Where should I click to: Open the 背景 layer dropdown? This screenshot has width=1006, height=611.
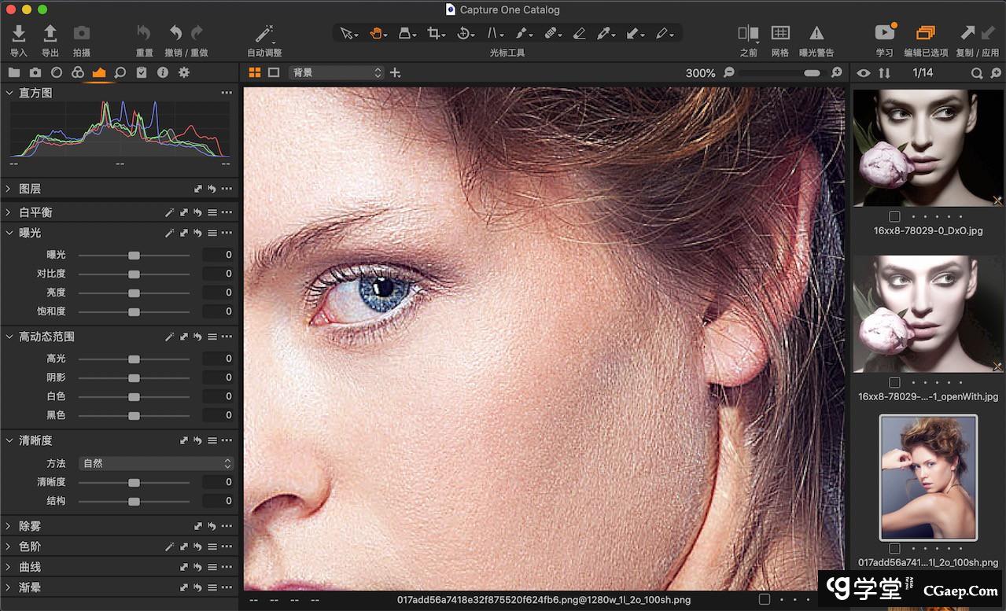336,72
